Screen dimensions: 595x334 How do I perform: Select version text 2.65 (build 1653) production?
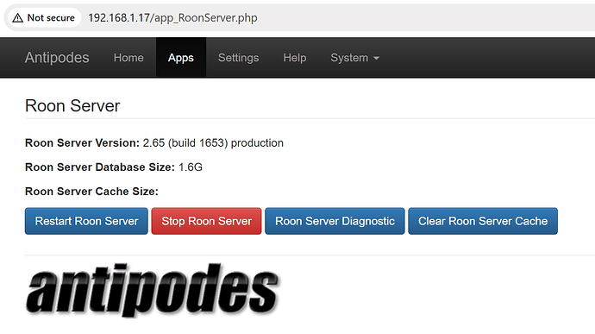coord(213,143)
